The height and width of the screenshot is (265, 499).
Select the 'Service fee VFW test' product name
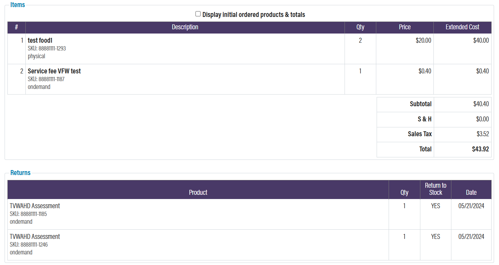(x=54, y=71)
